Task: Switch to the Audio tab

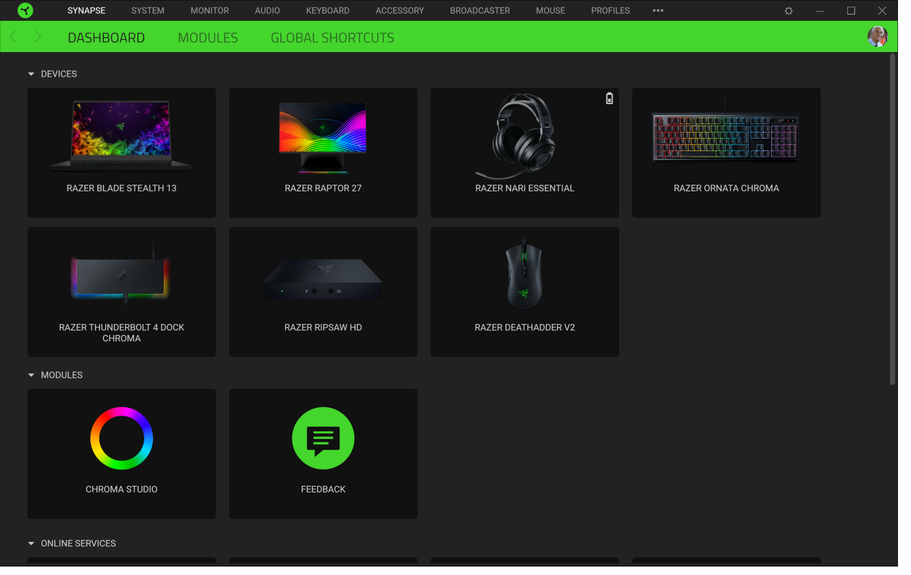Action: click(267, 11)
